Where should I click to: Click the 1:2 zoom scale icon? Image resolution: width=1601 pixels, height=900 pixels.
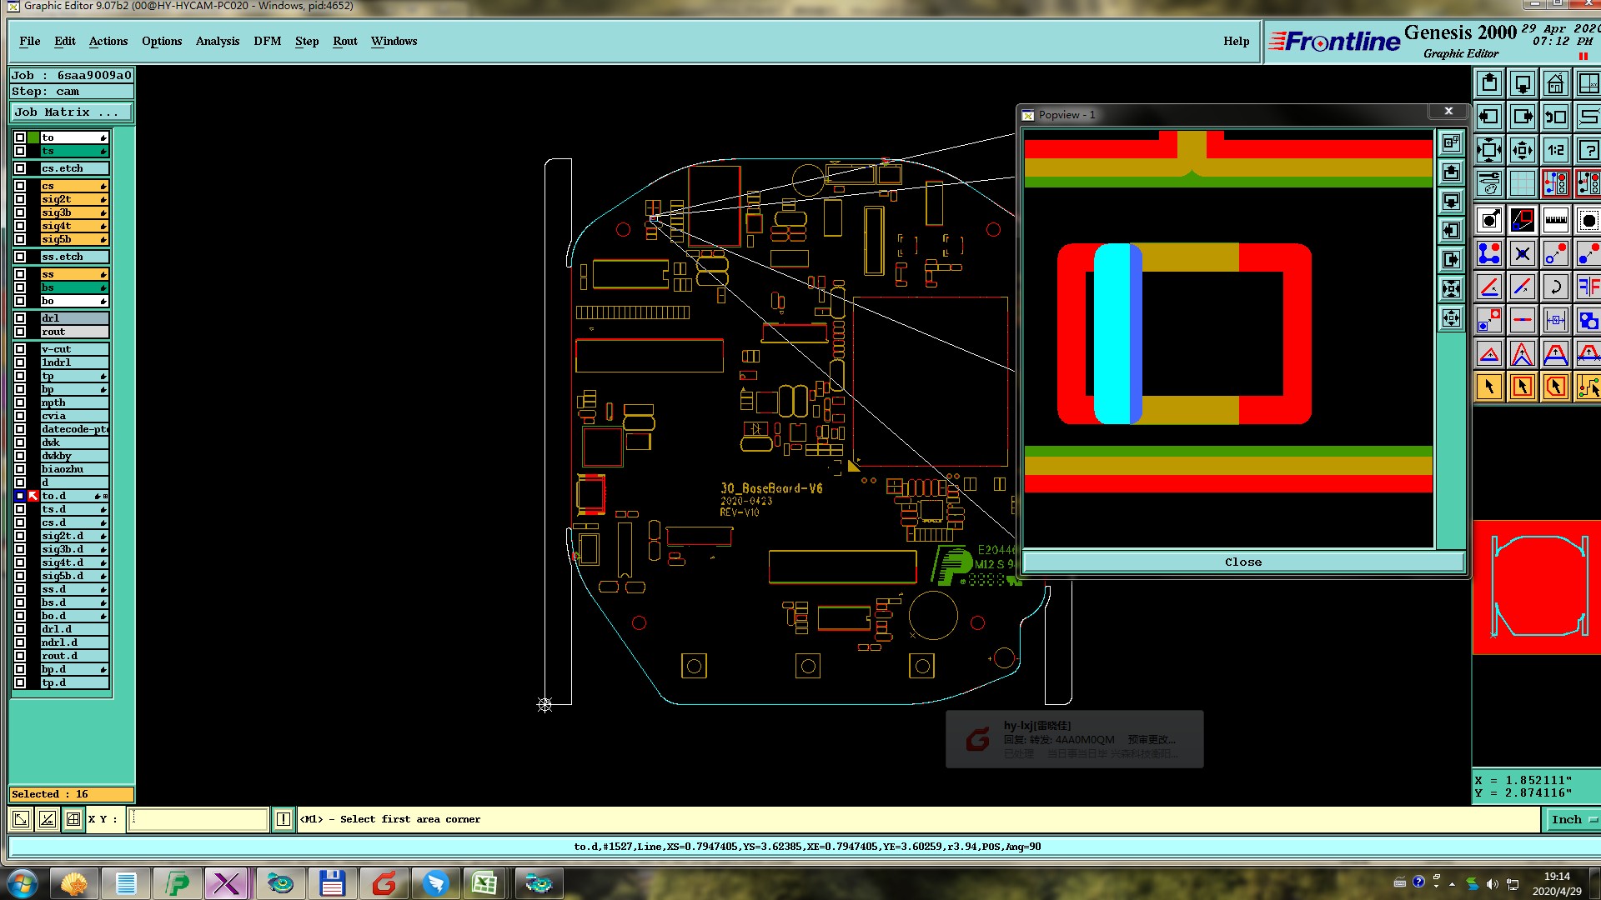[1555, 151]
